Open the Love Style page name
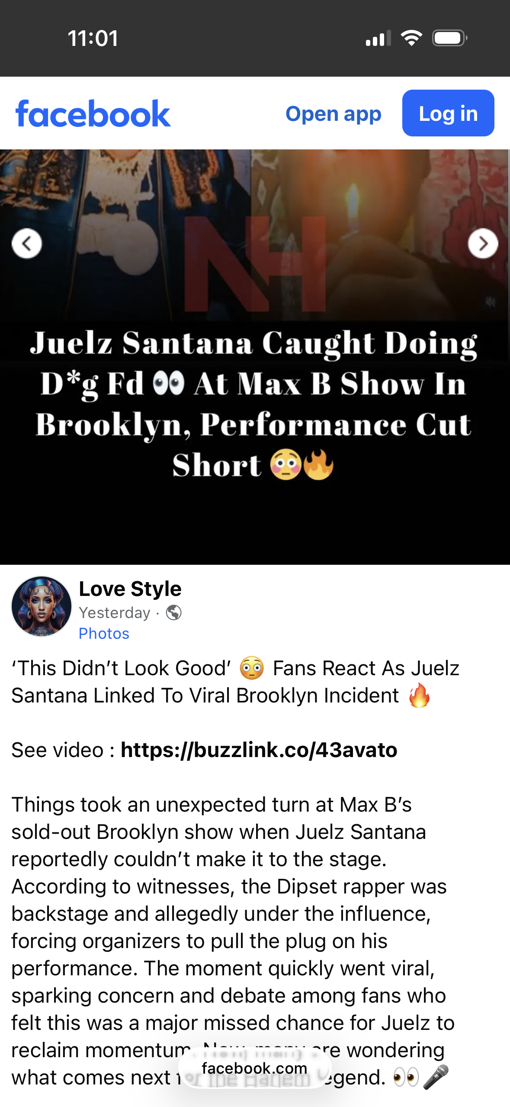Image resolution: width=510 pixels, height=1107 pixels. [x=130, y=589]
